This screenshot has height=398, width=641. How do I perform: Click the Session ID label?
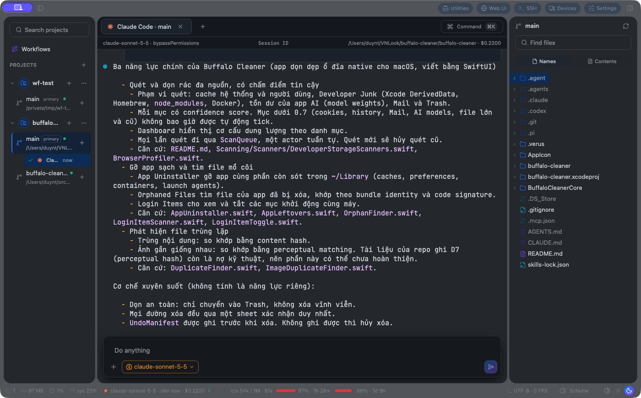[x=273, y=43]
